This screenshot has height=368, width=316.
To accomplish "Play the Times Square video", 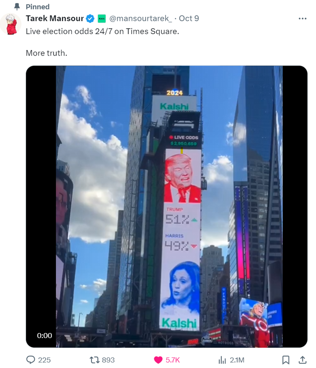I will click(167, 207).
